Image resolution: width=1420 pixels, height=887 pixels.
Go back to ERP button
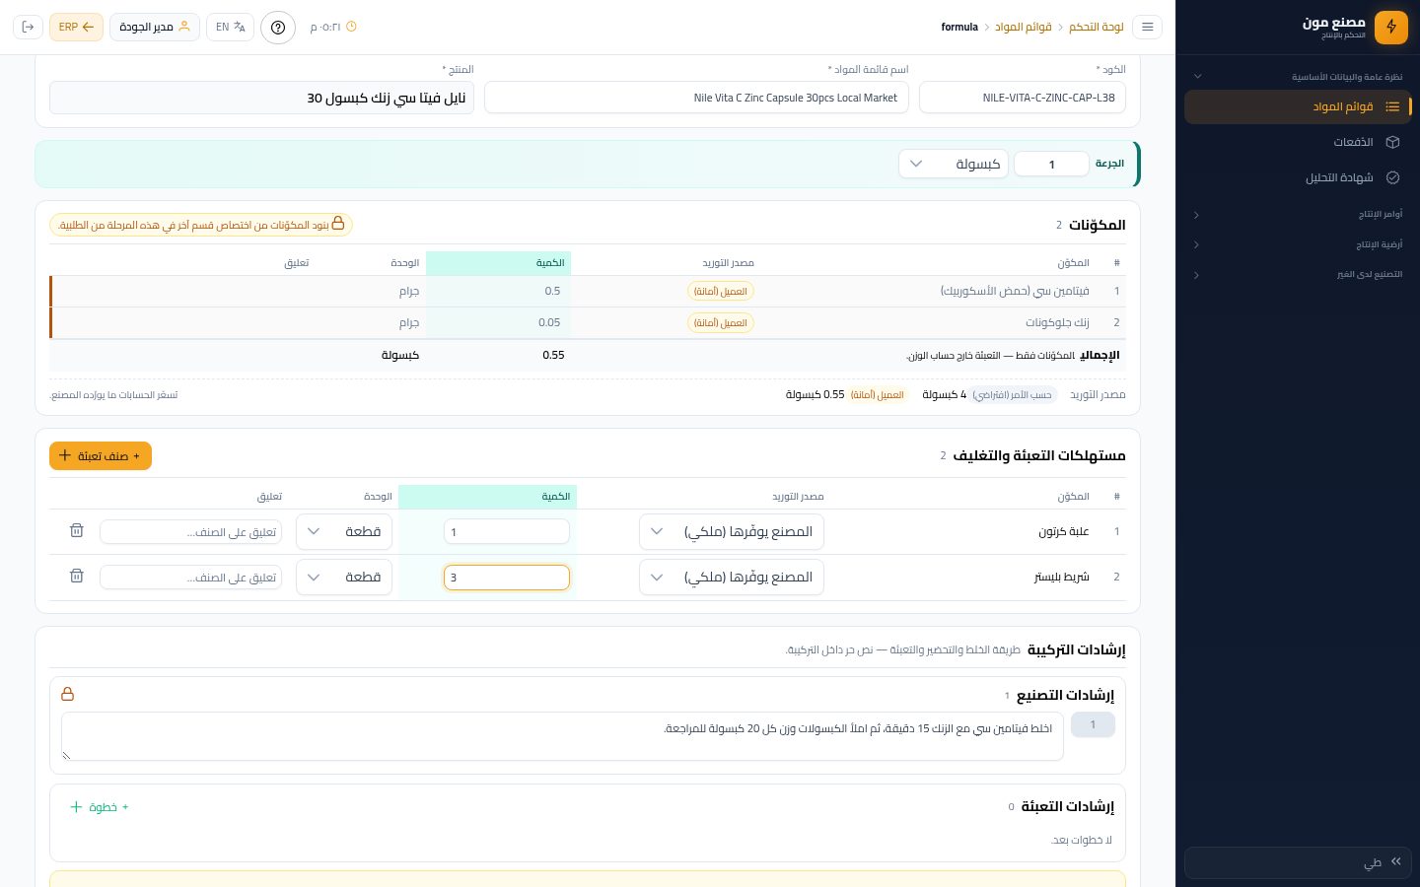click(76, 27)
